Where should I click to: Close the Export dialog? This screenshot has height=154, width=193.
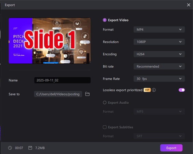(189, 5)
